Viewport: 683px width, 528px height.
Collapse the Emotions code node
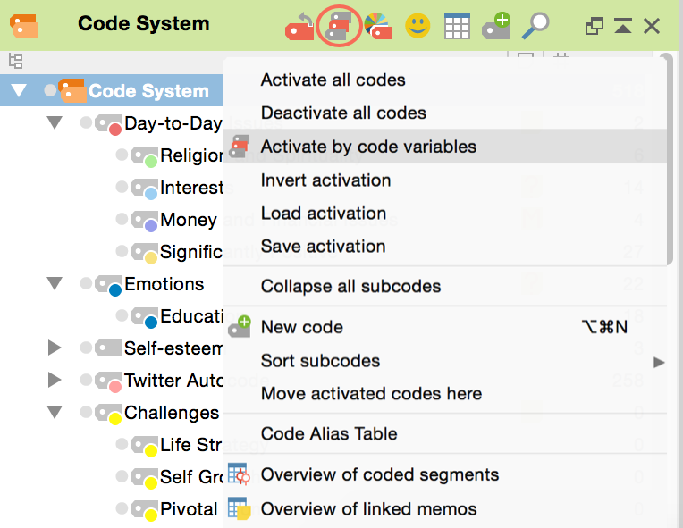click(55, 283)
